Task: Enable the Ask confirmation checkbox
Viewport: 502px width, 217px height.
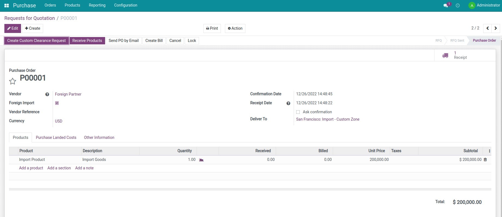Action: tap(298, 112)
